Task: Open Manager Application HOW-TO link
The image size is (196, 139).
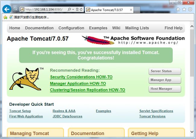Action: click(x=78, y=83)
